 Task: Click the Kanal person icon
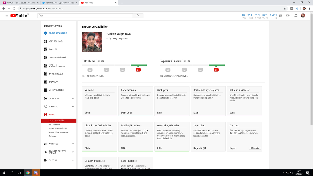[46, 114]
